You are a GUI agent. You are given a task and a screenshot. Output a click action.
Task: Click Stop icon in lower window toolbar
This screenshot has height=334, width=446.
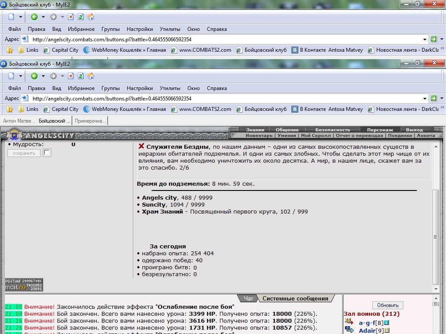click(x=71, y=76)
